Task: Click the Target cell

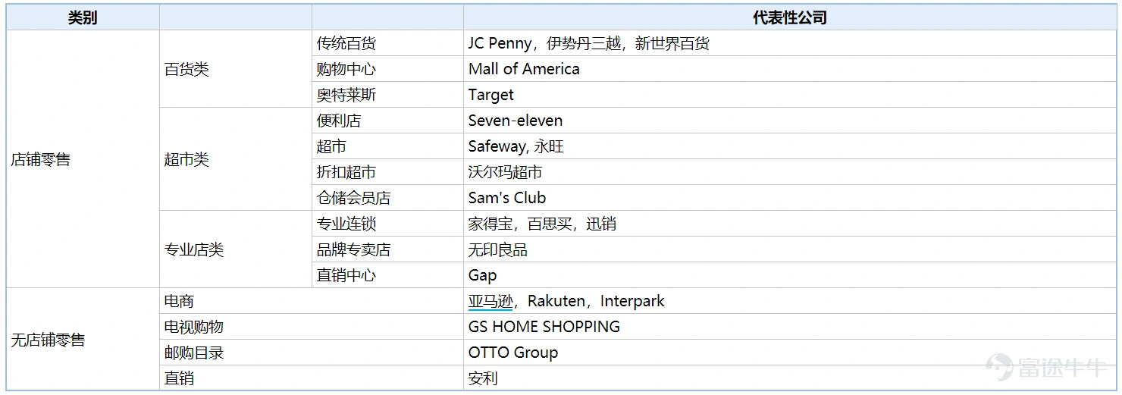Action: tap(790, 95)
